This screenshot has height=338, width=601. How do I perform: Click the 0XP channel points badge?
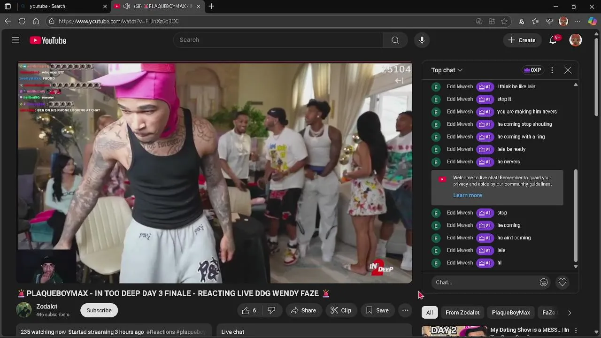pyautogui.click(x=532, y=70)
